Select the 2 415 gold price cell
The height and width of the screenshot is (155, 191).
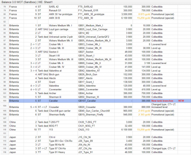pos(142,111)
